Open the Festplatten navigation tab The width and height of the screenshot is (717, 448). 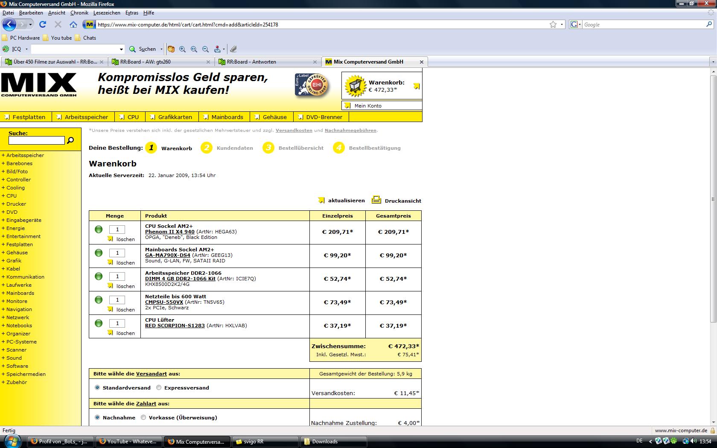coord(25,117)
